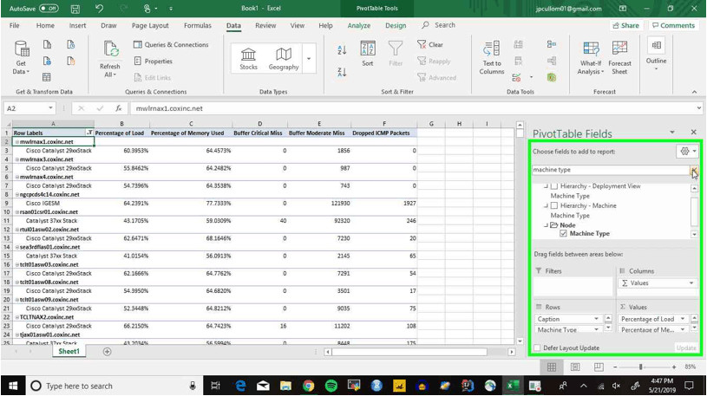Collapse the mwlrnax1.coxinc.net row group

point(17,142)
